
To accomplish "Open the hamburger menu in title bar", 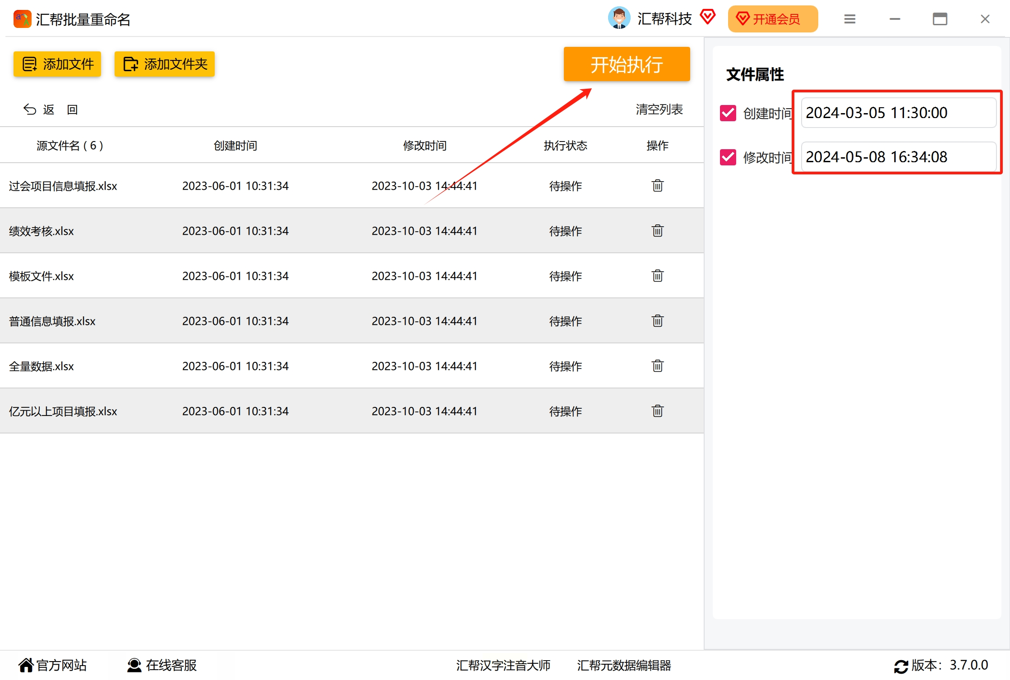I will point(849,19).
